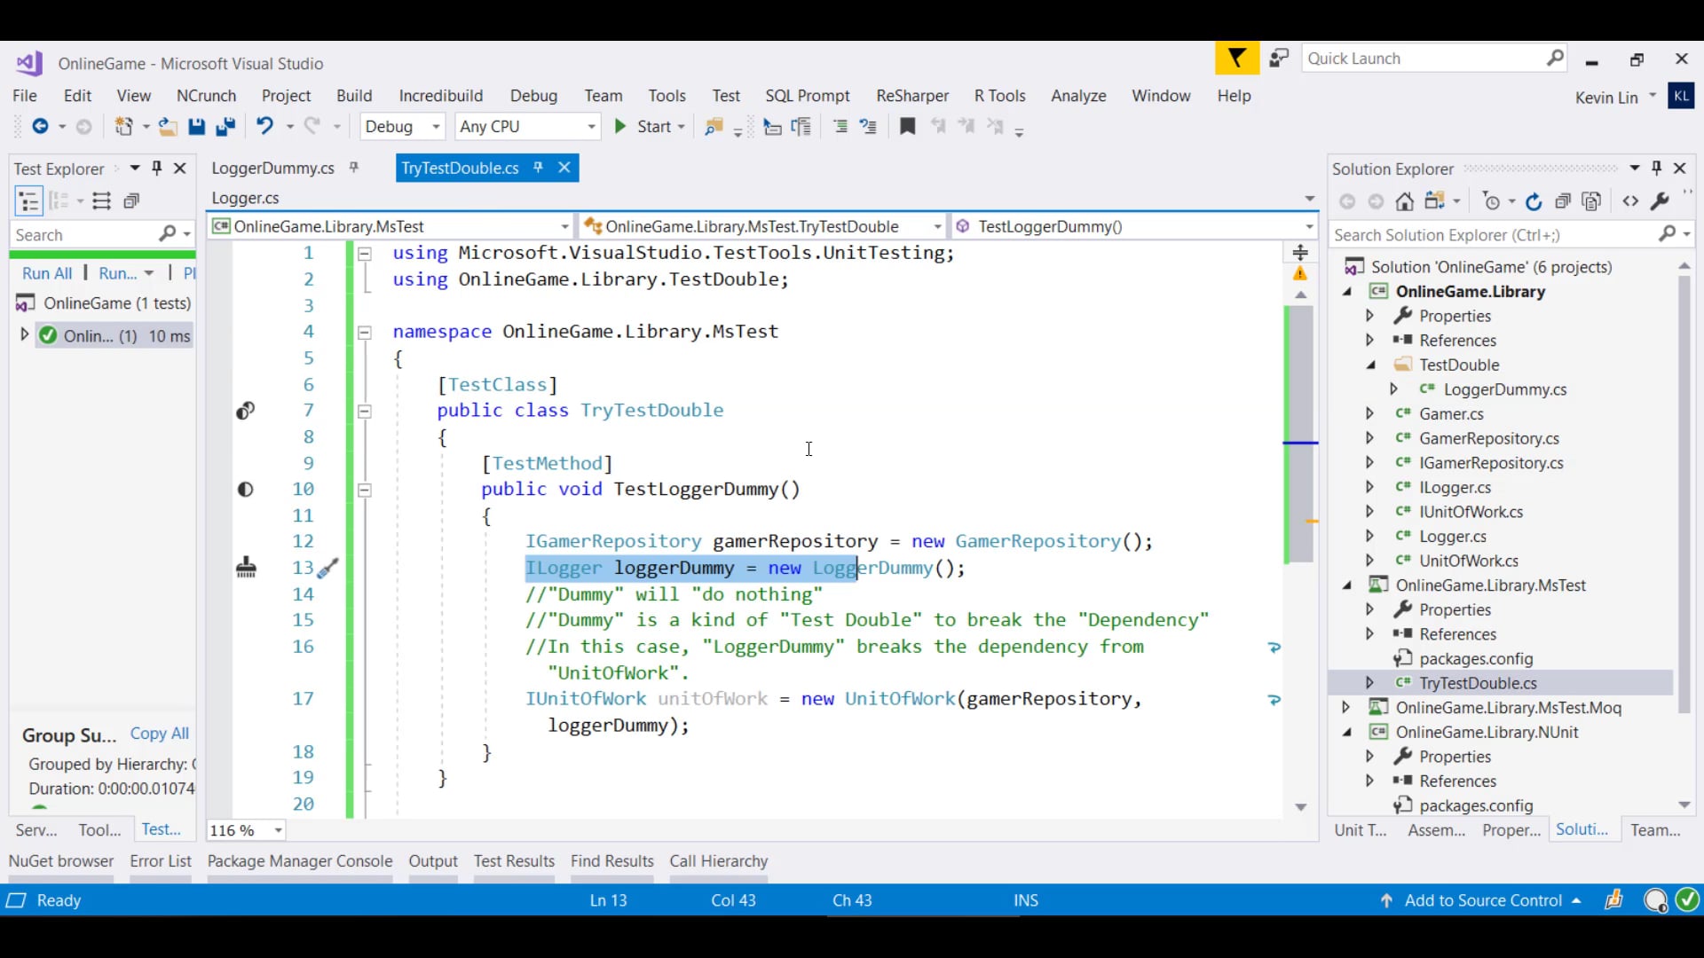Click the Copy All link
The width and height of the screenshot is (1704, 958).
click(x=160, y=734)
